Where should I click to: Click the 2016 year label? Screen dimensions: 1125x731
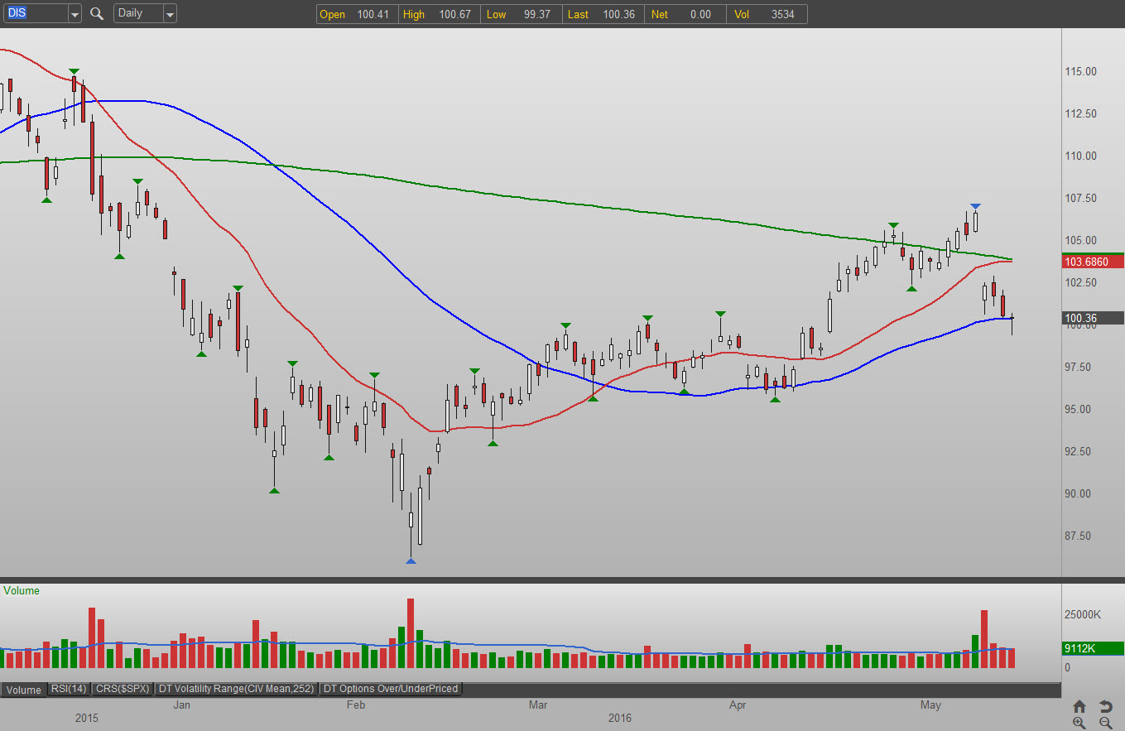[x=619, y=719]
